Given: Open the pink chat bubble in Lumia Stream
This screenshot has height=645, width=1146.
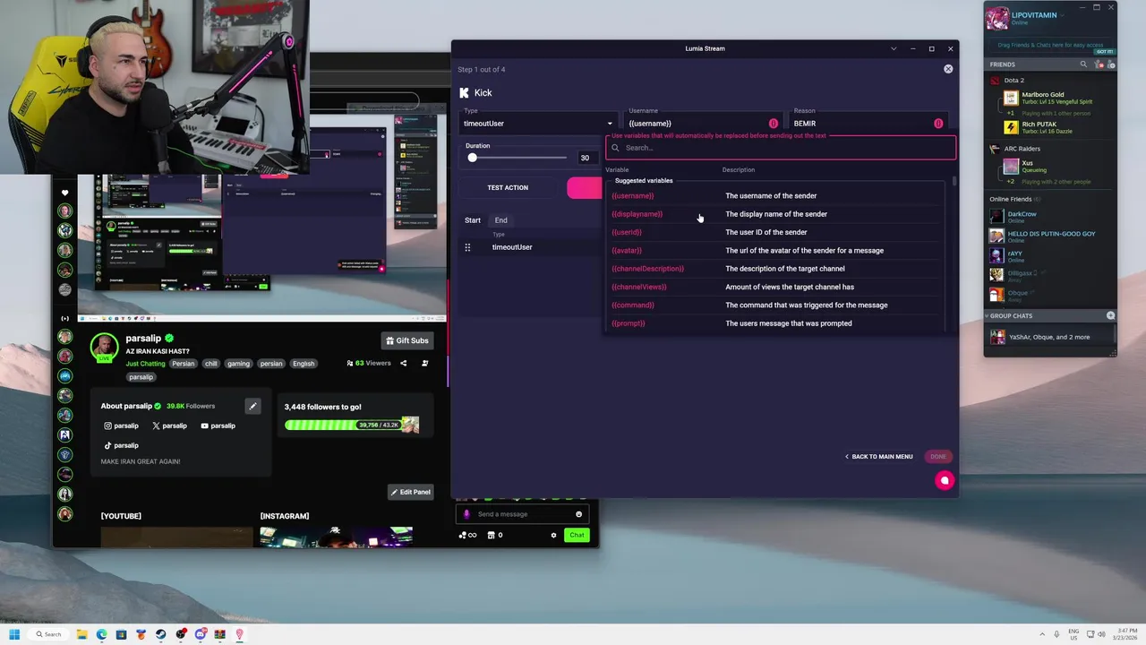Looking at the screenshot, I should [x=944, y=481].
